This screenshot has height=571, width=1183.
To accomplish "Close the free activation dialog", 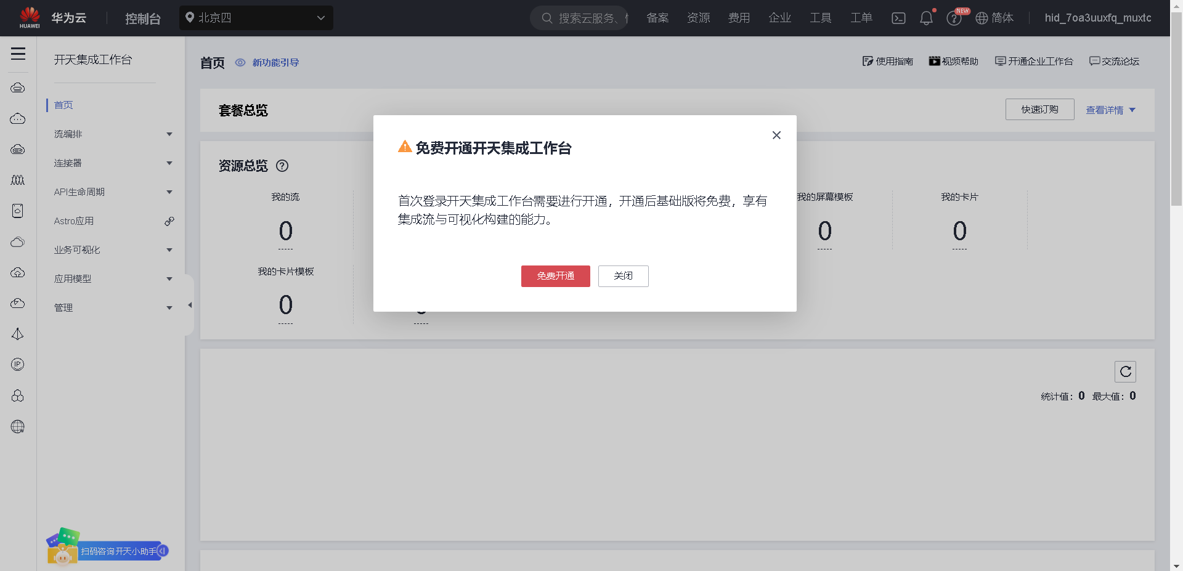I will click(x=776, y=135).
